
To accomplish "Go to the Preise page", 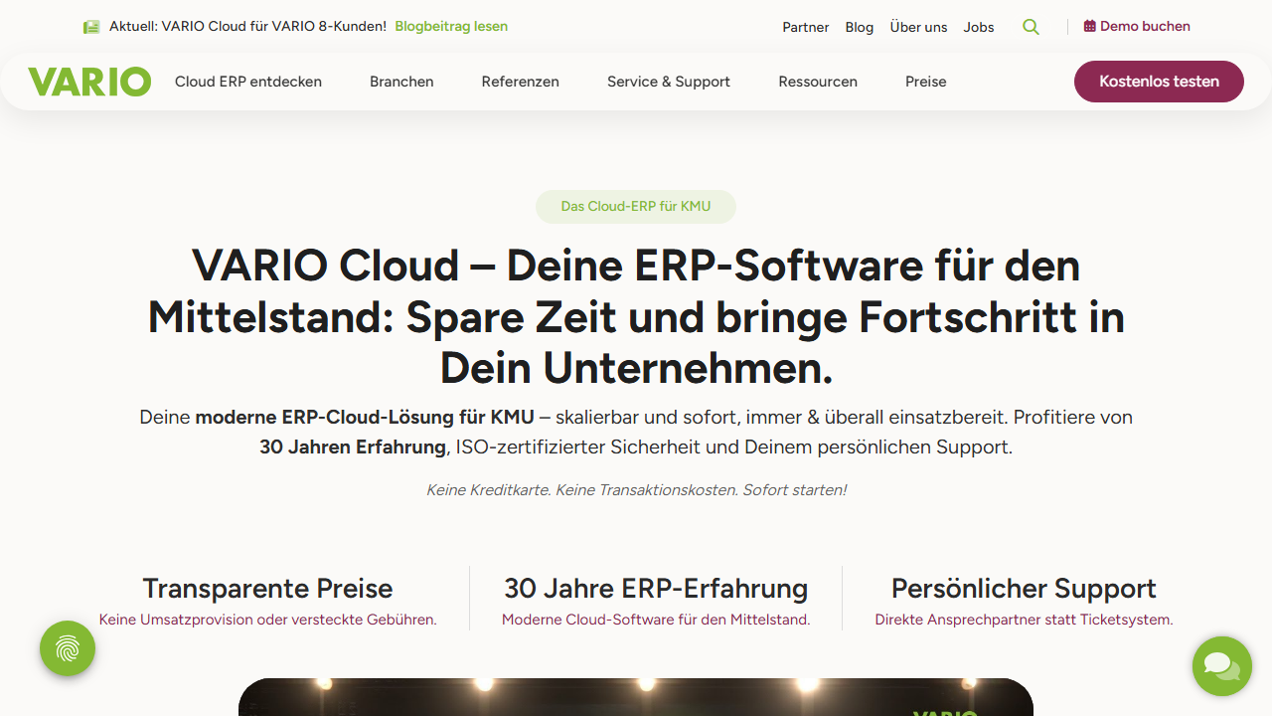I will pyautogui.click(x=926, y=82).
